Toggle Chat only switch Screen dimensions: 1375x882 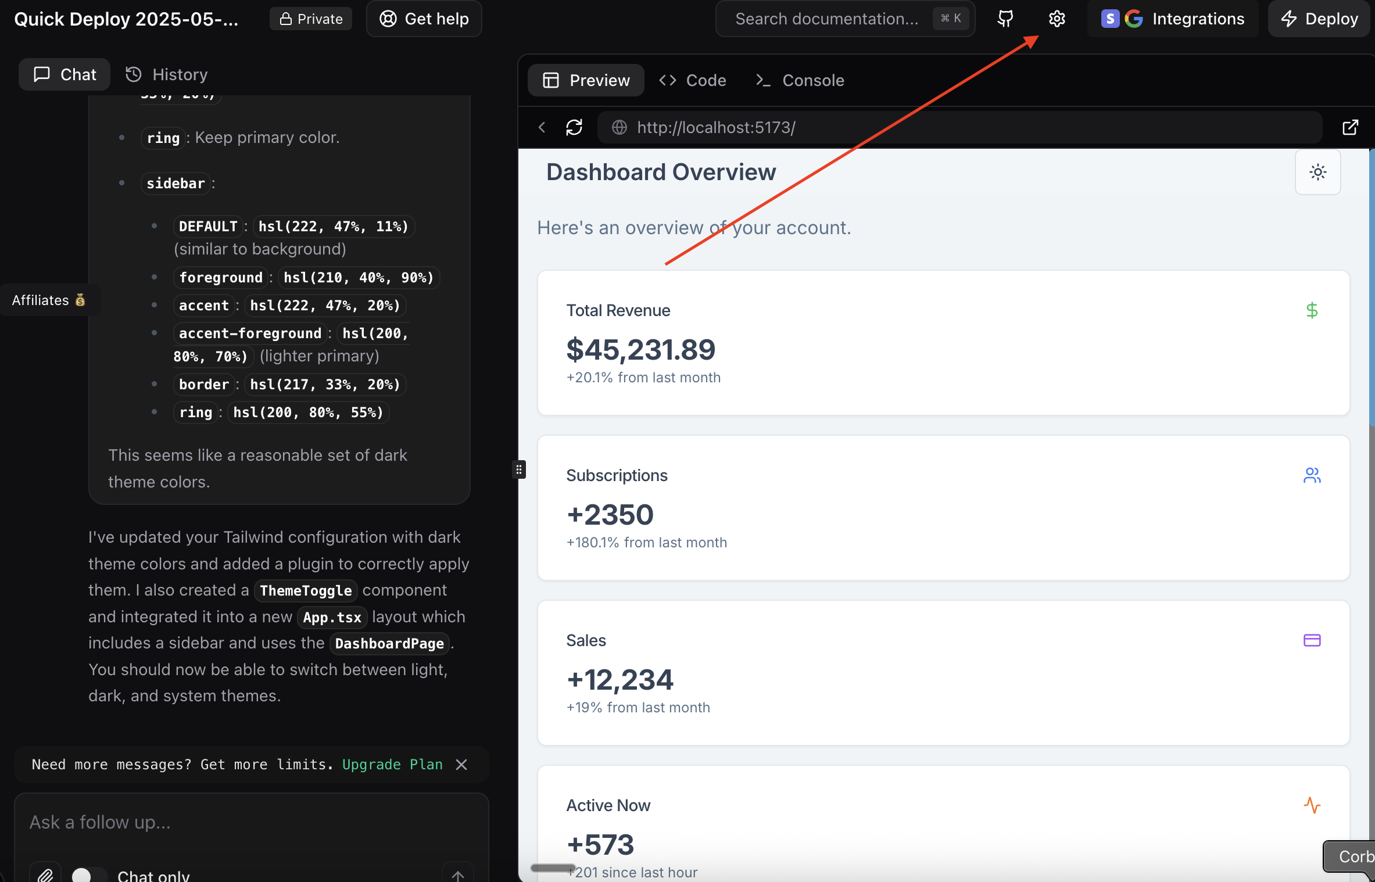[88, 875]
